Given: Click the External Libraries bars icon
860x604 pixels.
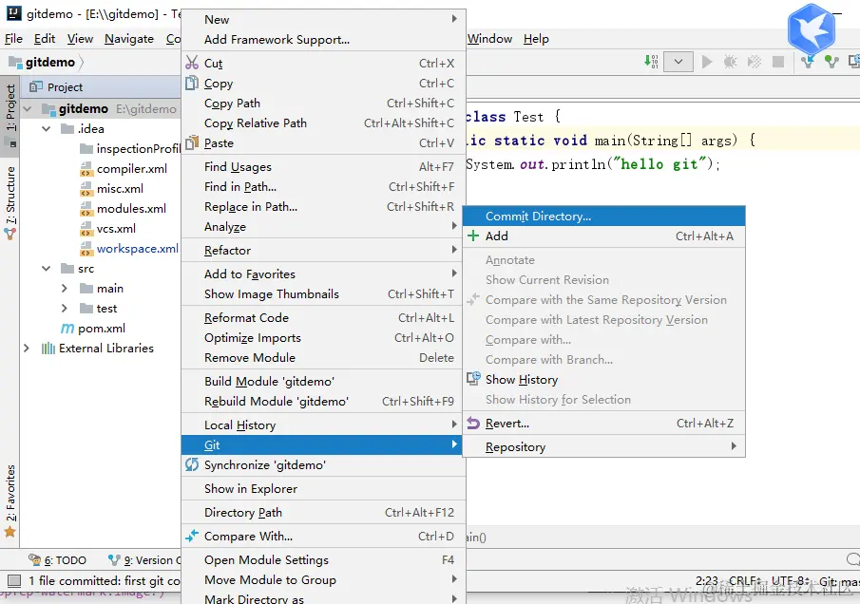Looking at the screenshot, I should coord(48,348).
